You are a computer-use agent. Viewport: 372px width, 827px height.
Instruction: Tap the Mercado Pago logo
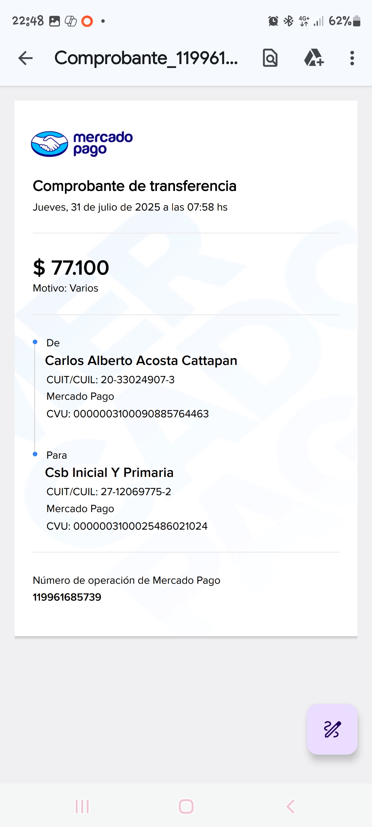click(x=82, y=144)
